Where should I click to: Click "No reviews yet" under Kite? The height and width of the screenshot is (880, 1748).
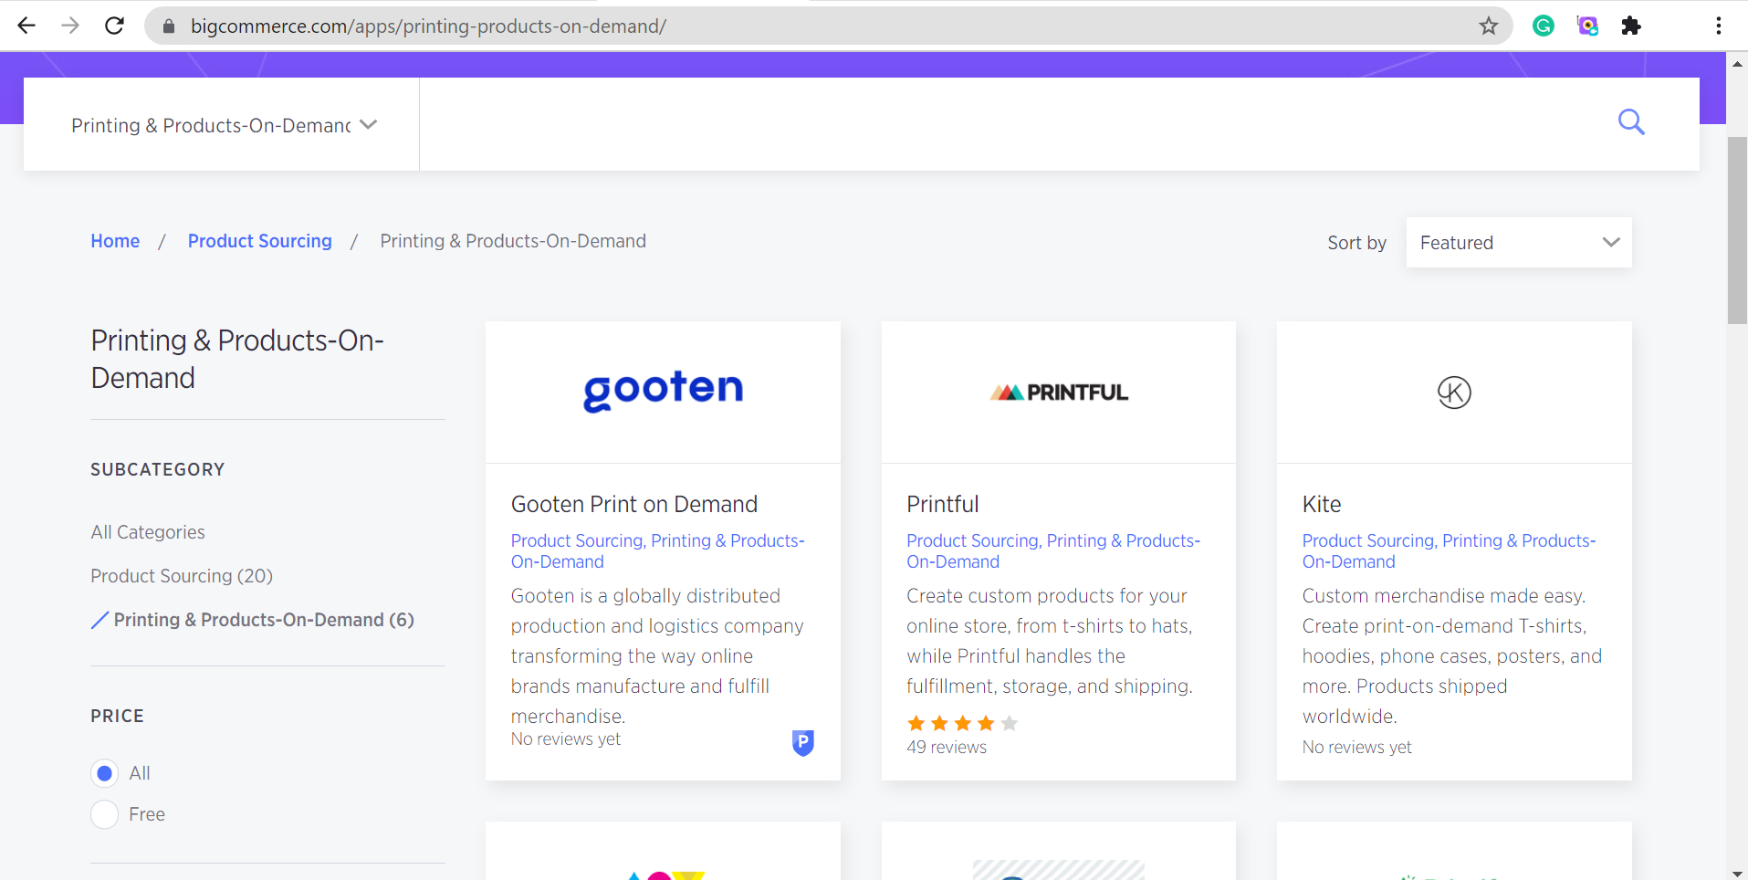point(1357,748)
